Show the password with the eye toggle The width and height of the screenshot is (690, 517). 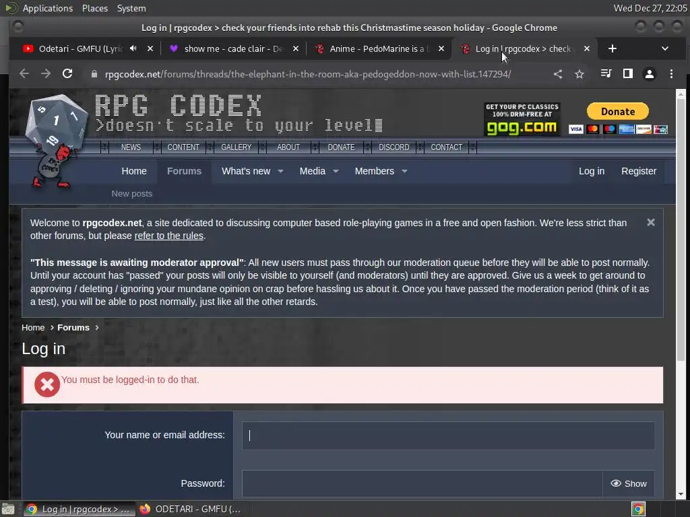pyautogui.click(x=629, y=483)
